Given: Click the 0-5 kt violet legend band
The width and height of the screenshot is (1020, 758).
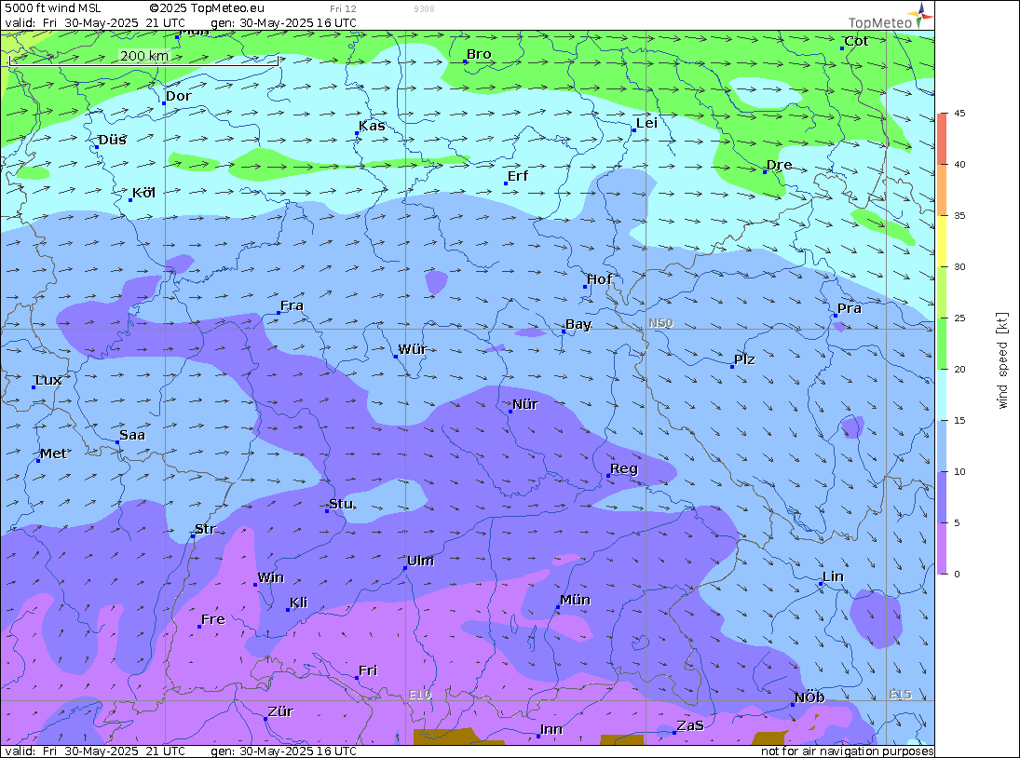Looking at the screenshot, I should pos(942,548).
